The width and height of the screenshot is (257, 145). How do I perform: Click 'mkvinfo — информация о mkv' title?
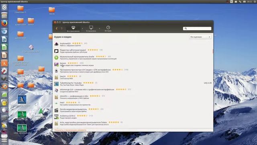coord(74,96)
